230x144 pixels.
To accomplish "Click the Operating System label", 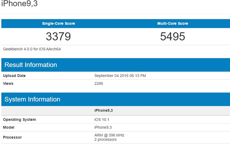I will point(19,120).
